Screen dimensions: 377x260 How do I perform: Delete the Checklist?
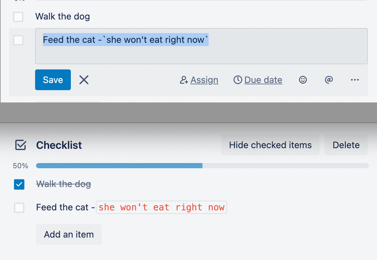tap(346, 145)
